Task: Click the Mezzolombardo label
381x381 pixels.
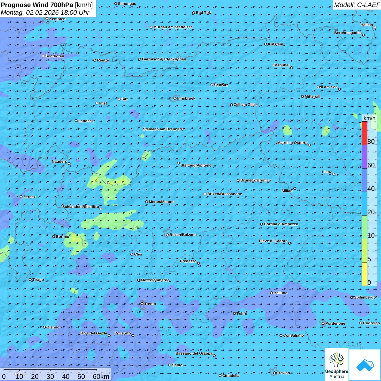Action: click(155, 280)
